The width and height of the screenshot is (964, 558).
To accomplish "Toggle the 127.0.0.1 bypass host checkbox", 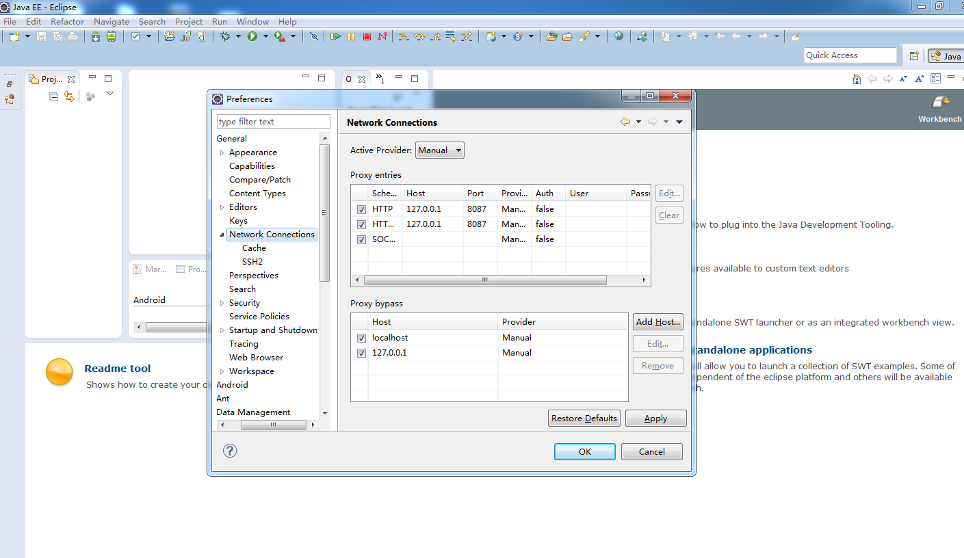I will [x=361, y=353].
